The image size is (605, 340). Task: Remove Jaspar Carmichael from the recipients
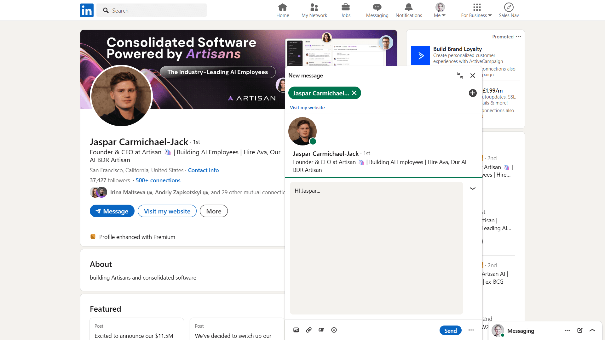[x=354, y=93]
